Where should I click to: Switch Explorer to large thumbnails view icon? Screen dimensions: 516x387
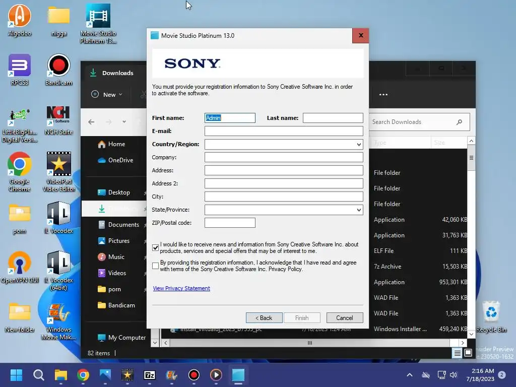[468, 353]
